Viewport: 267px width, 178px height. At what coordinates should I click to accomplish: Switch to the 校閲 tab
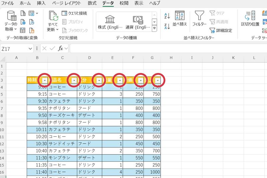click(x=124, y=3)
